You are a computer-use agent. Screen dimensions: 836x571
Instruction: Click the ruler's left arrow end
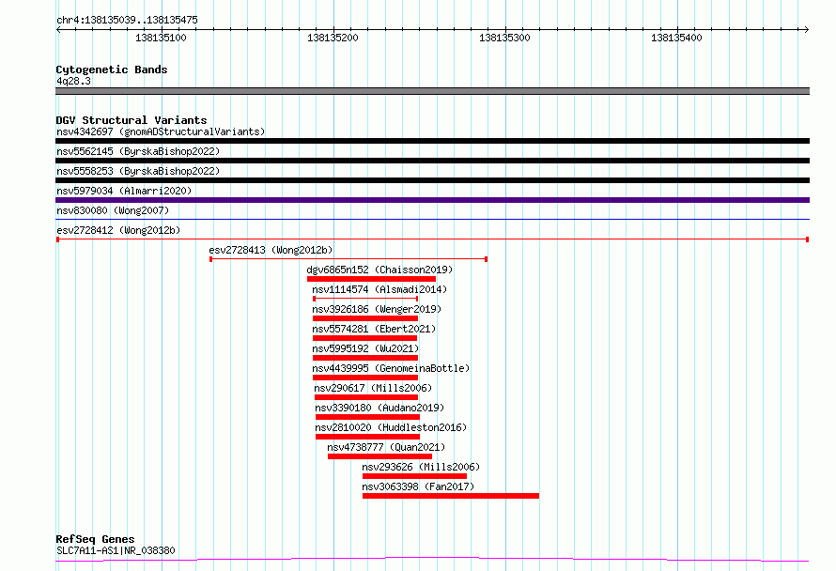pos(58,29)
